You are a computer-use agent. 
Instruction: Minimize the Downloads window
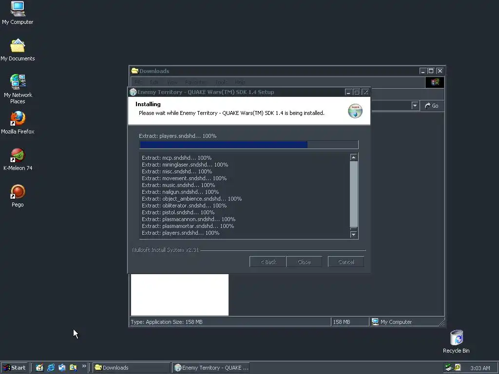[x=422, y=71]
